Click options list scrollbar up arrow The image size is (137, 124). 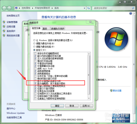click(89, 54)
